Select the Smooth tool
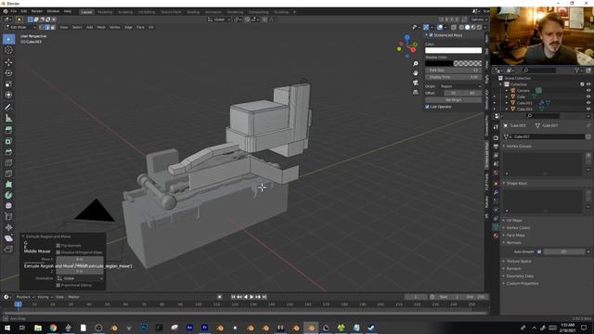 [8, 206]
